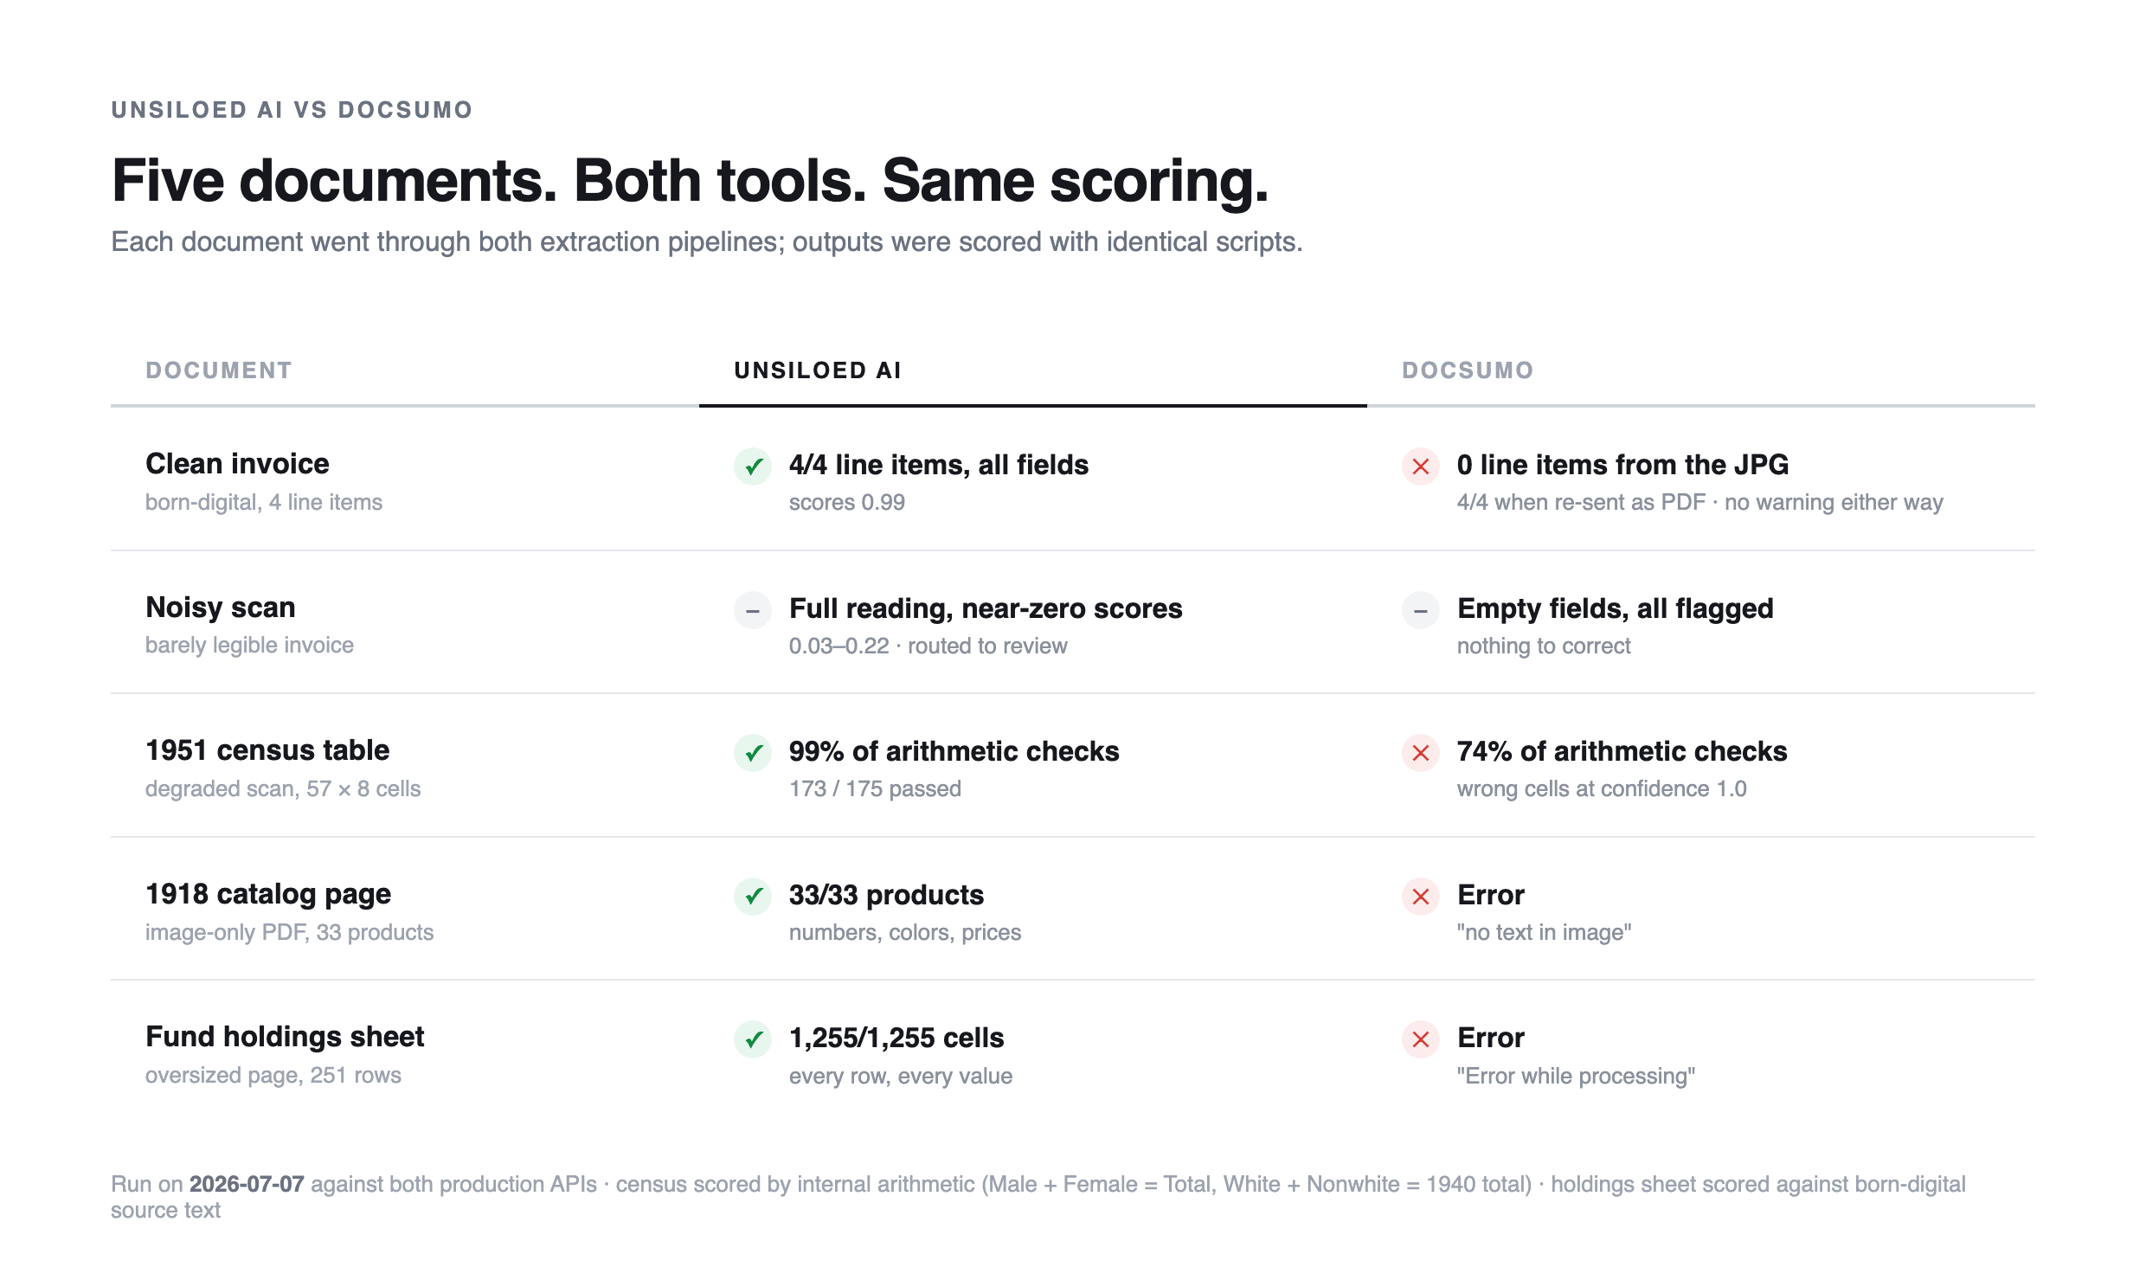Click green check beside 99% of arithmetic checks
This screenshot has width=2146, height=1267.
[x=753, y=753]
